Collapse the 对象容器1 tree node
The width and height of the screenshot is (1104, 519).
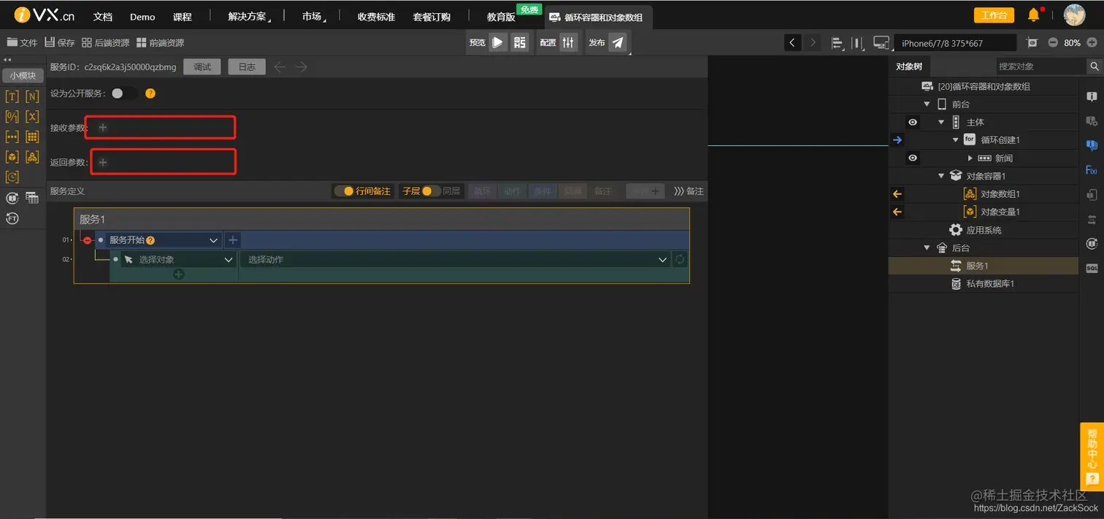pyautogui.click(x=941, y=176)
